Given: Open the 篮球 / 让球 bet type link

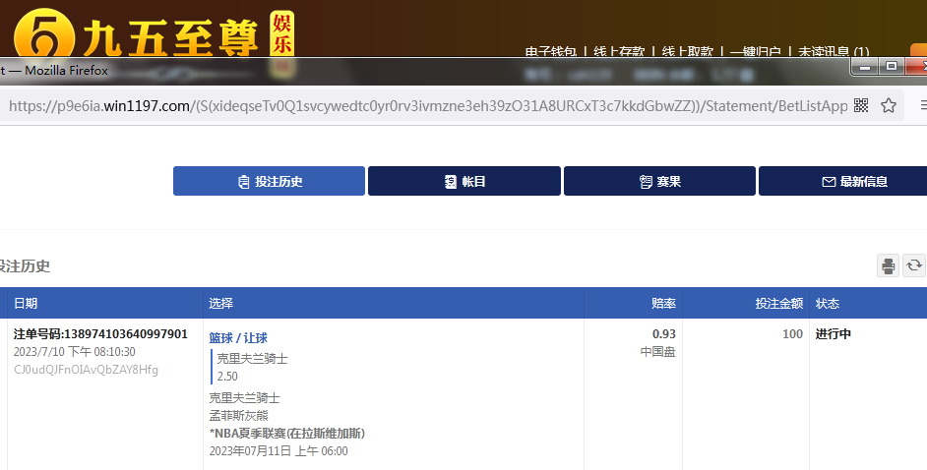Looking at the screenshot, I should click(238, 337).
